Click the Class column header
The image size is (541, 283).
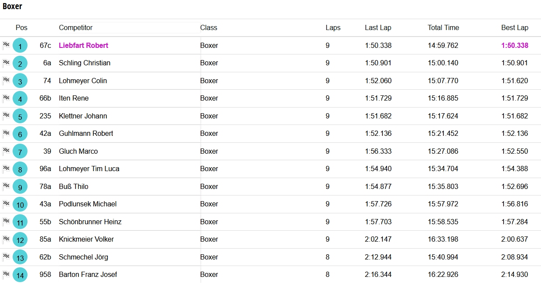[209, 27]
